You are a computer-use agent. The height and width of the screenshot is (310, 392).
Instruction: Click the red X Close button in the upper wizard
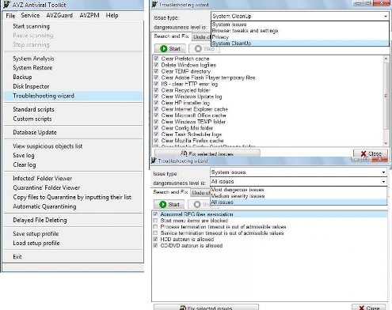[371, 153]
